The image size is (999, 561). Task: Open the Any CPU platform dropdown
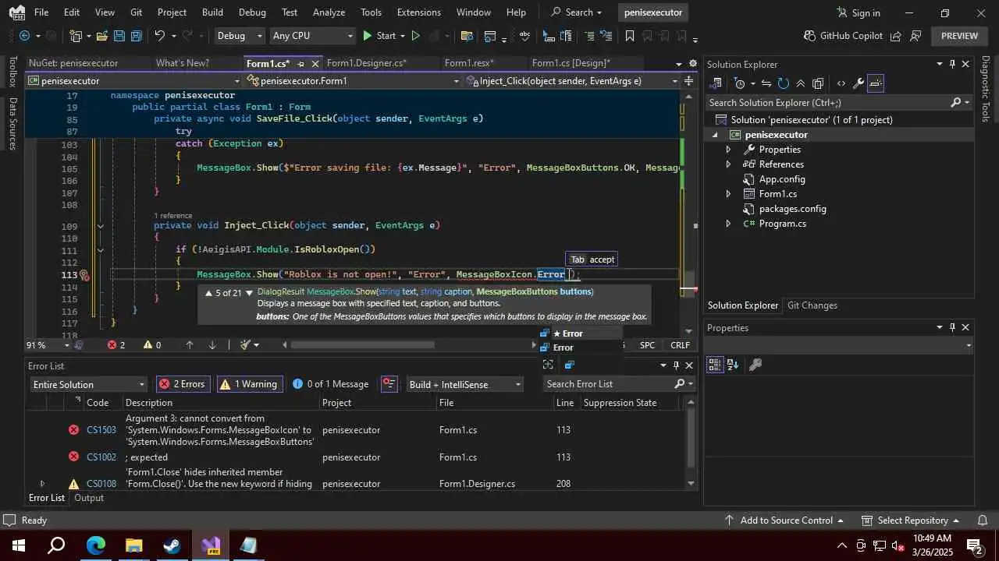click(x=312, y=36)
